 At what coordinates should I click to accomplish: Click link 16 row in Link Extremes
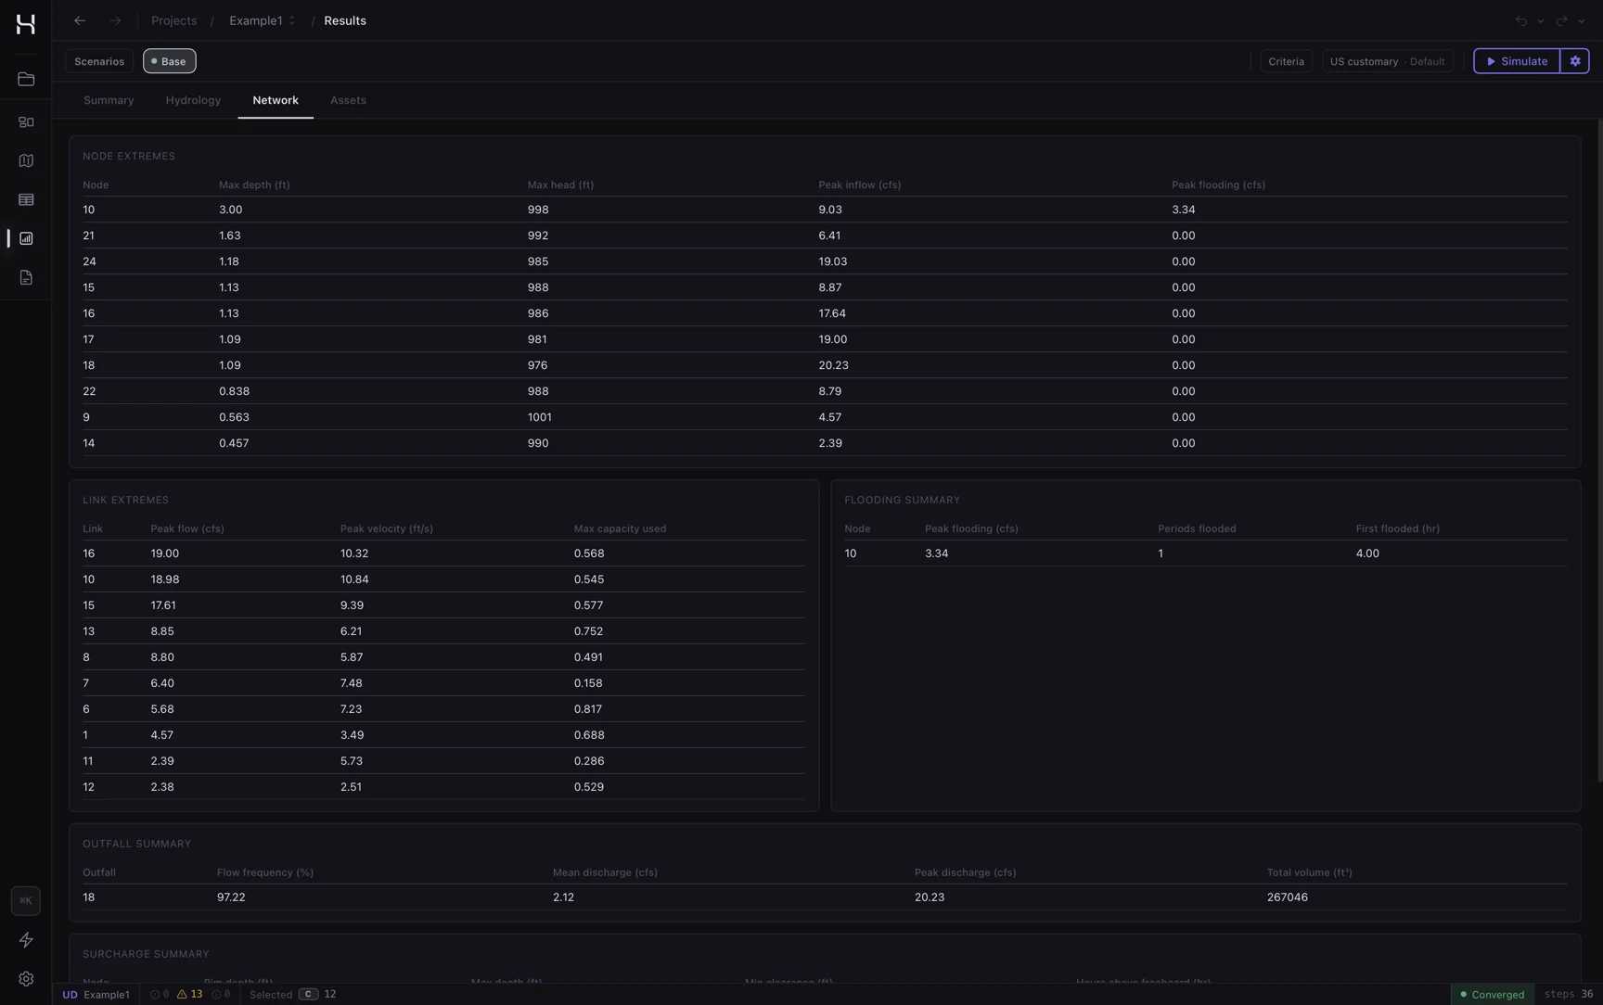pos(443,553)
